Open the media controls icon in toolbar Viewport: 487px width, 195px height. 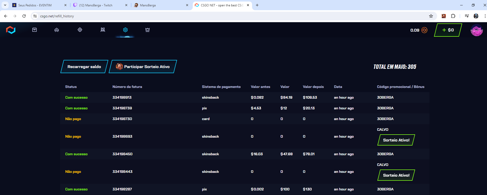[467, 16]
